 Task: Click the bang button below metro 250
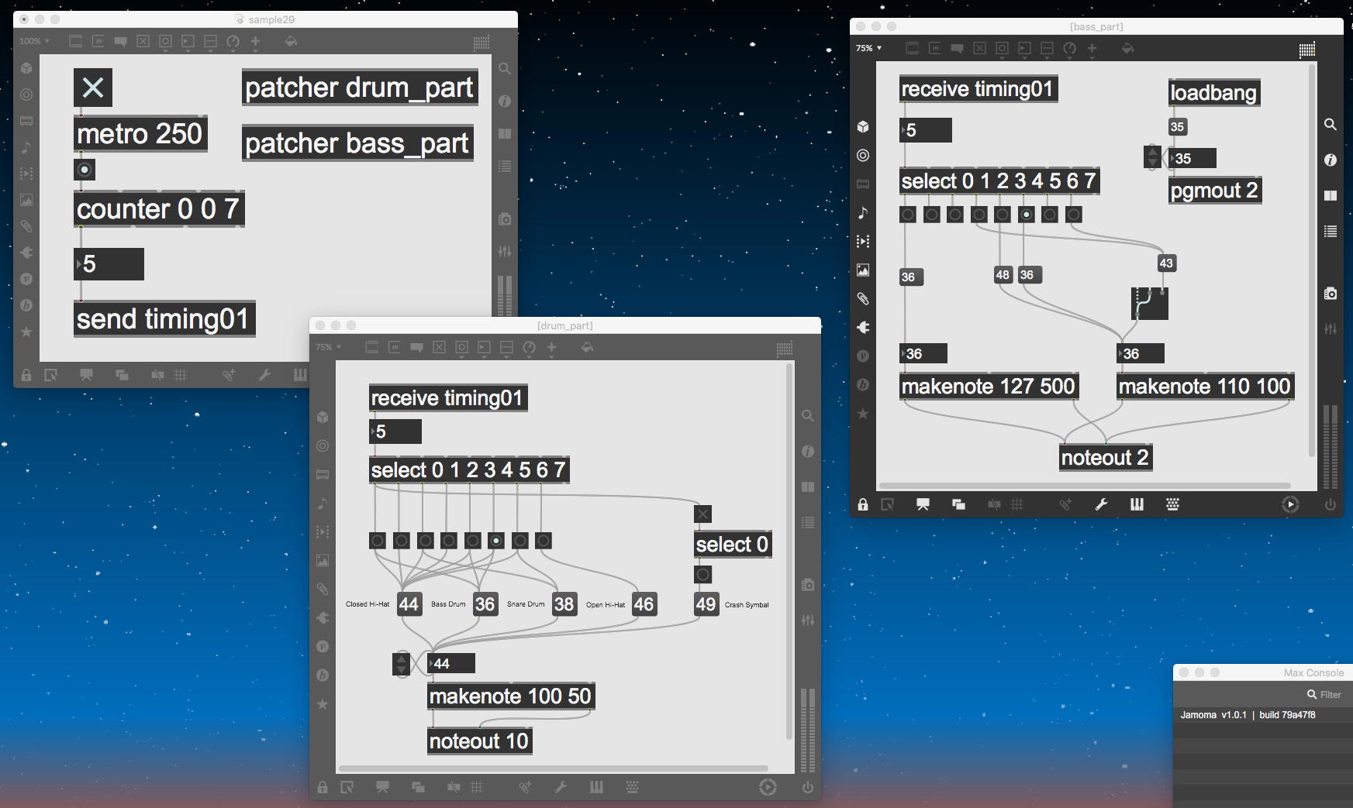[85, 170]
